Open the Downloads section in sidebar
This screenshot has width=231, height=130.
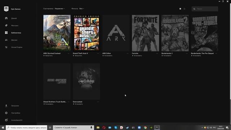point(12,106)
